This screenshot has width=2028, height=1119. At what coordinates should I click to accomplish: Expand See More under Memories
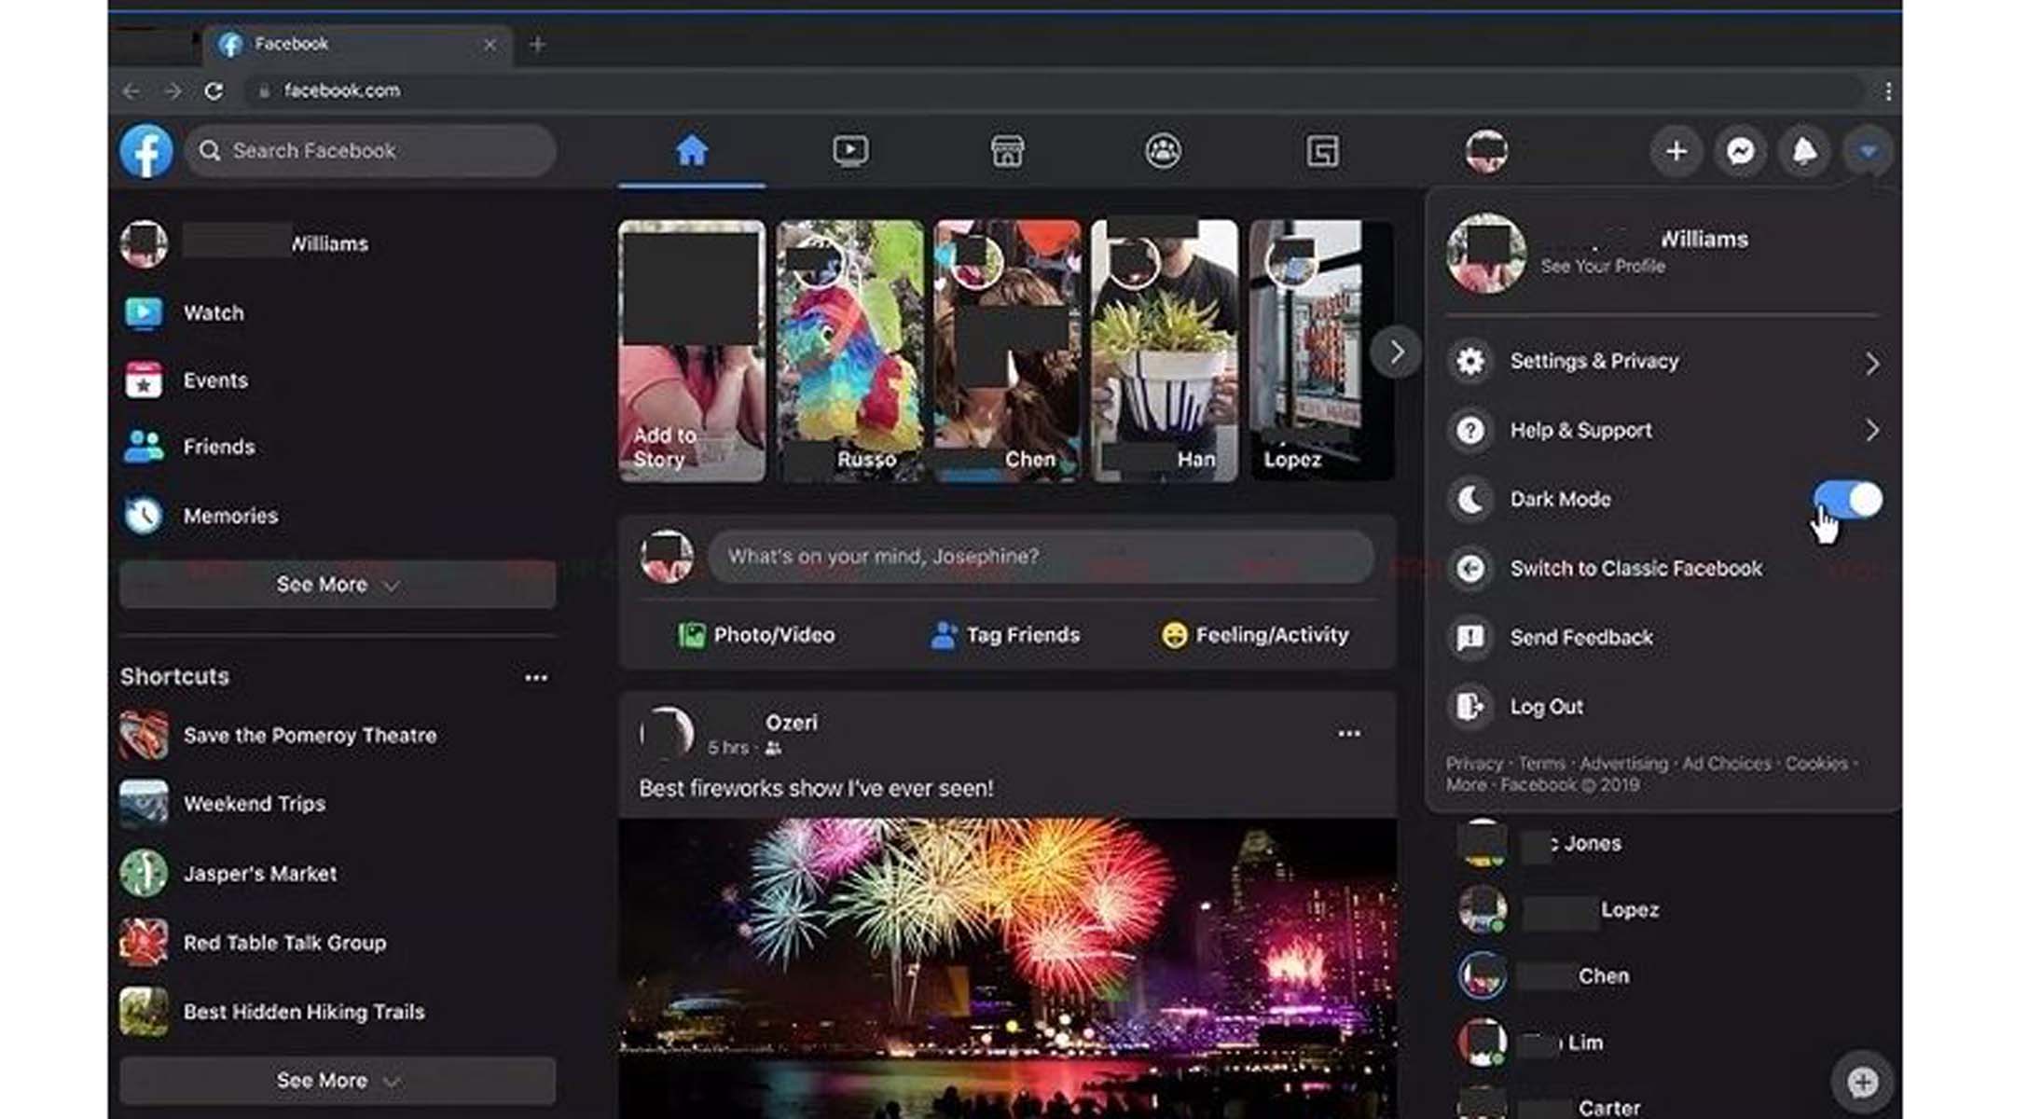coord(337,586)
